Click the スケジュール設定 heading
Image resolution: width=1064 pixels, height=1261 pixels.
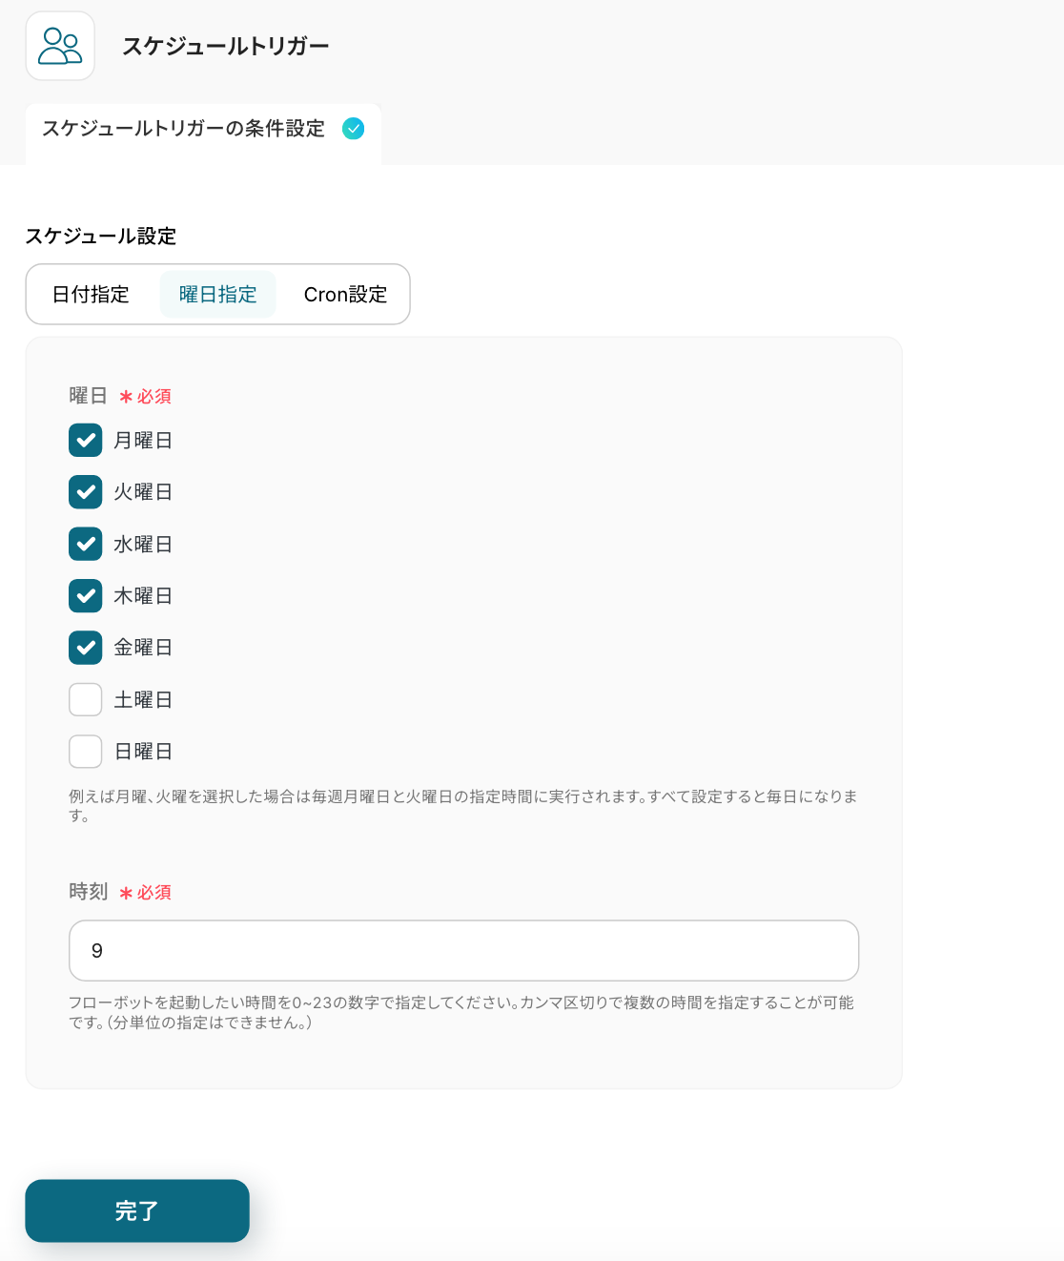(101, 236)
